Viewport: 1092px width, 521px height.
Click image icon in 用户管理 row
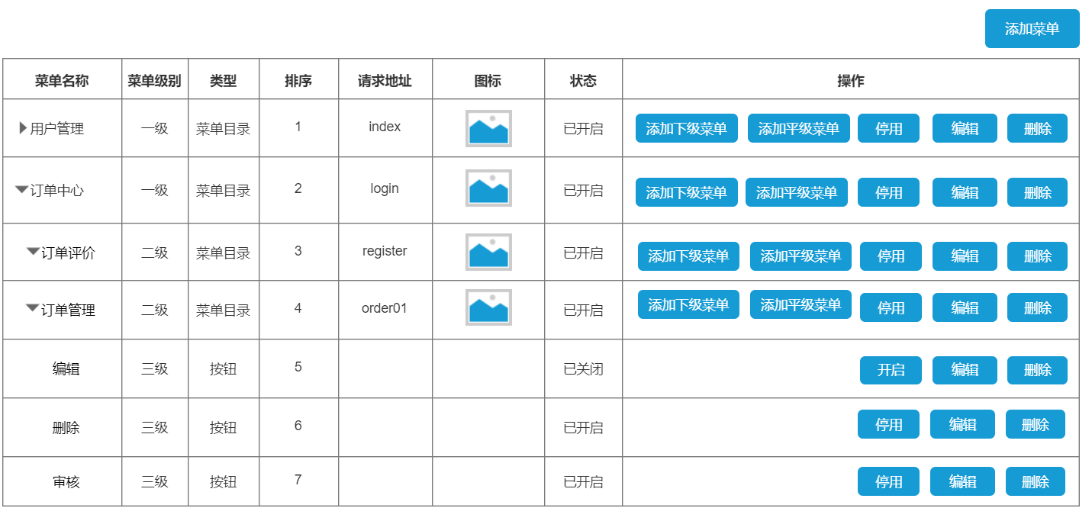coord(488,128)
